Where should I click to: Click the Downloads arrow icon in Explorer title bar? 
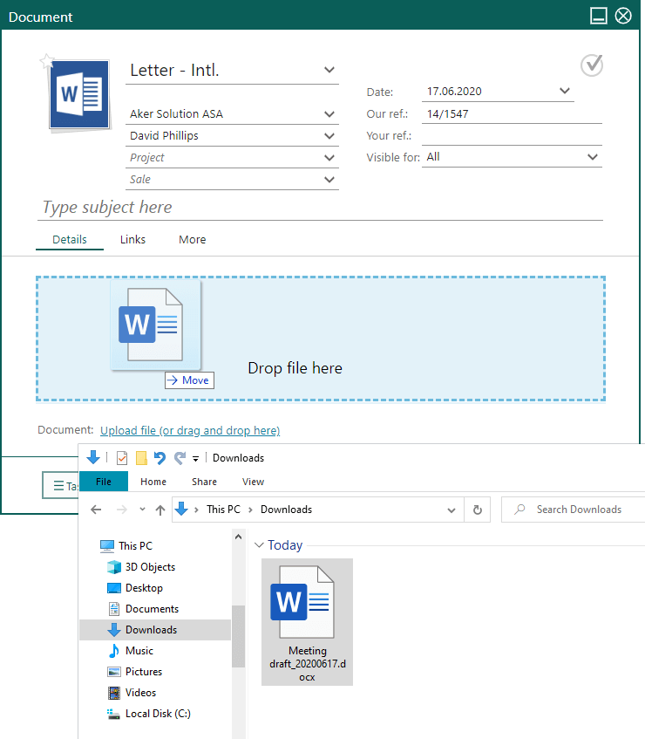coord(93,457)
